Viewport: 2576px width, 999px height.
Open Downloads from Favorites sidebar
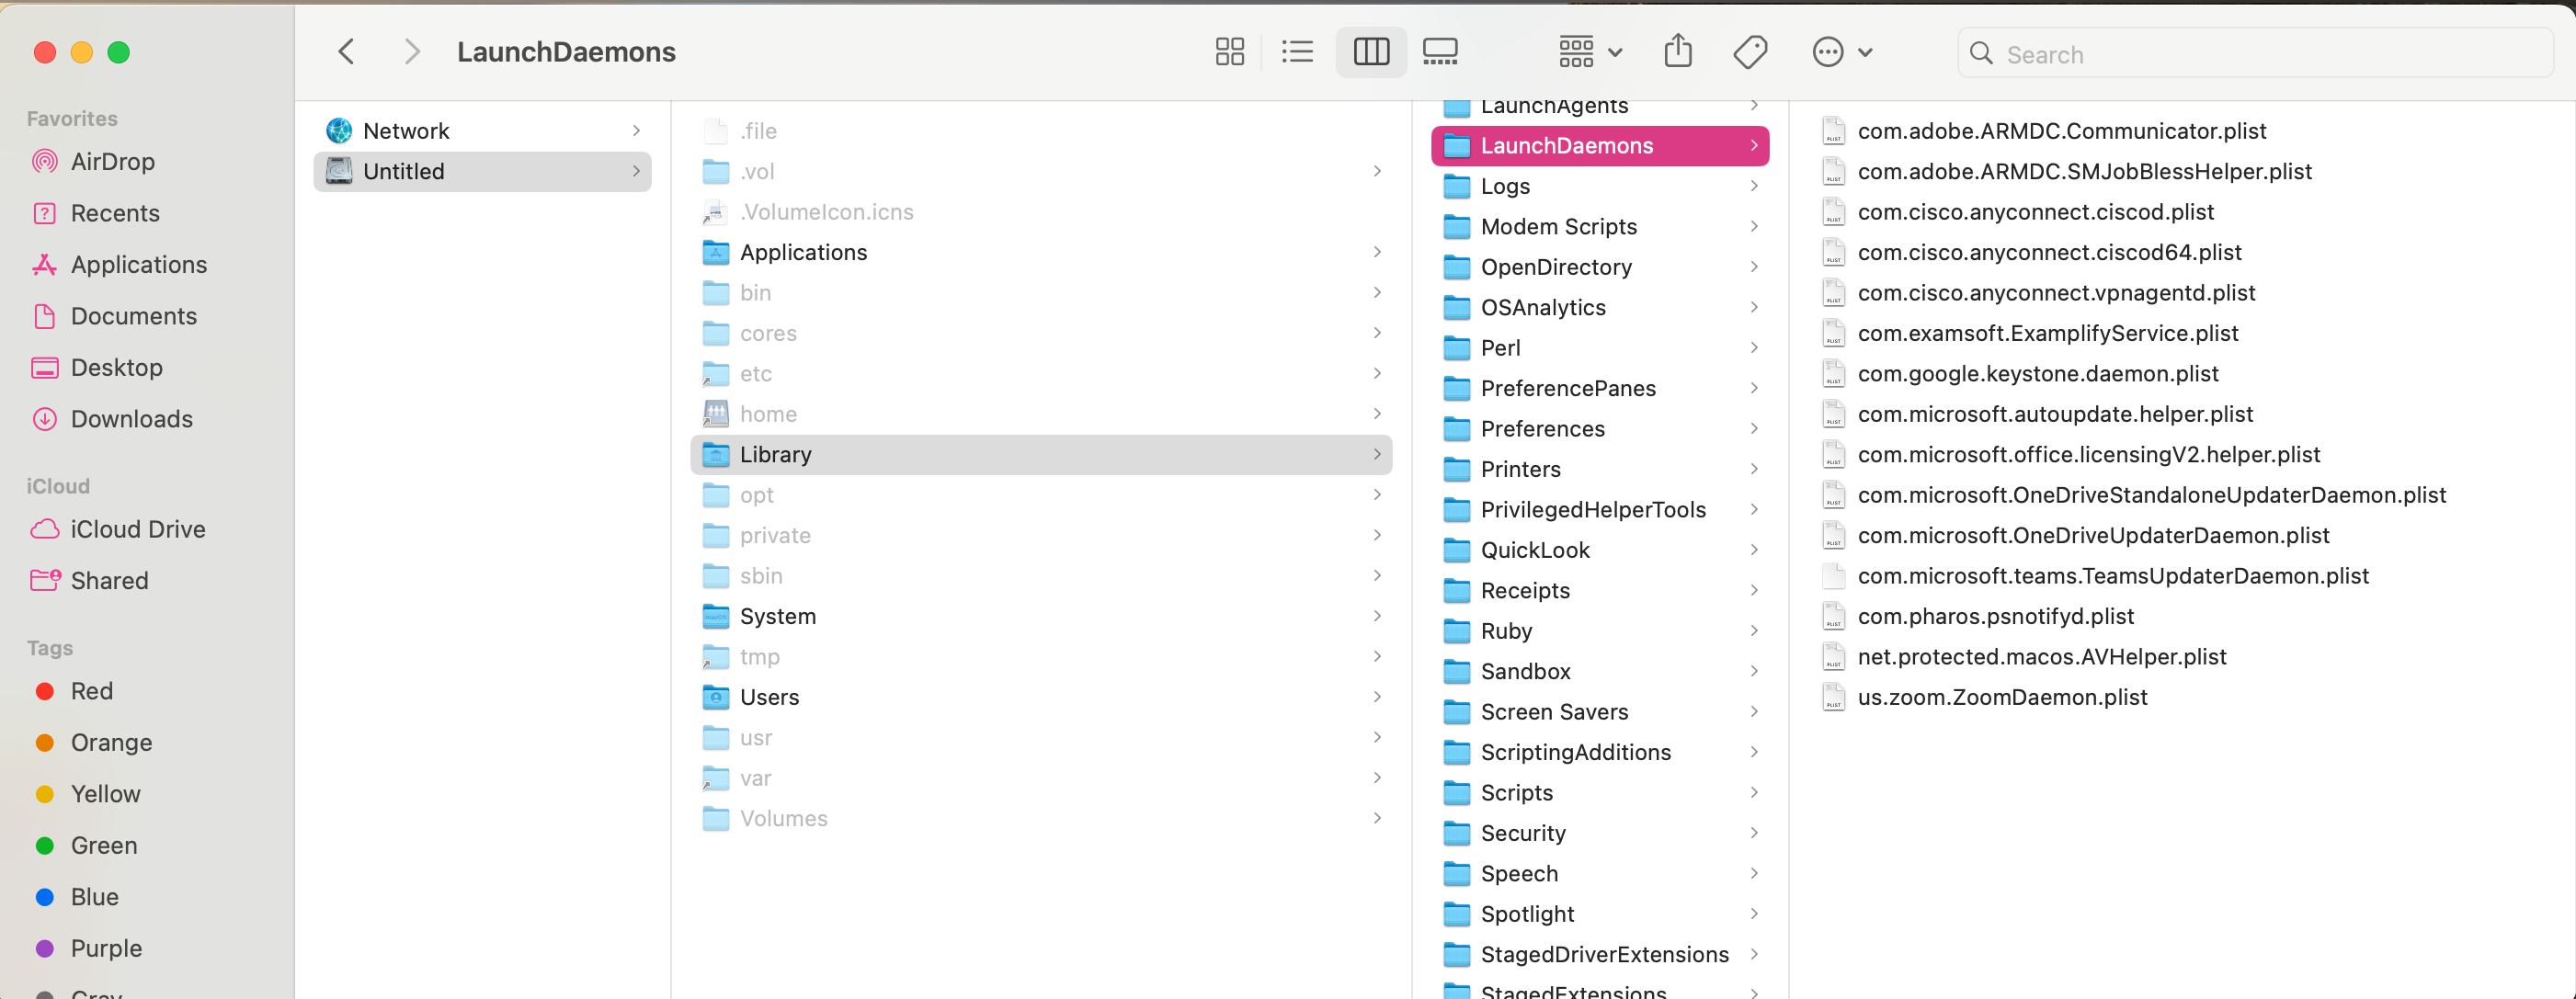pos(131,419)
